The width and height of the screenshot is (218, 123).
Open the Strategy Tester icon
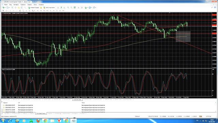(x=25, y=8)
